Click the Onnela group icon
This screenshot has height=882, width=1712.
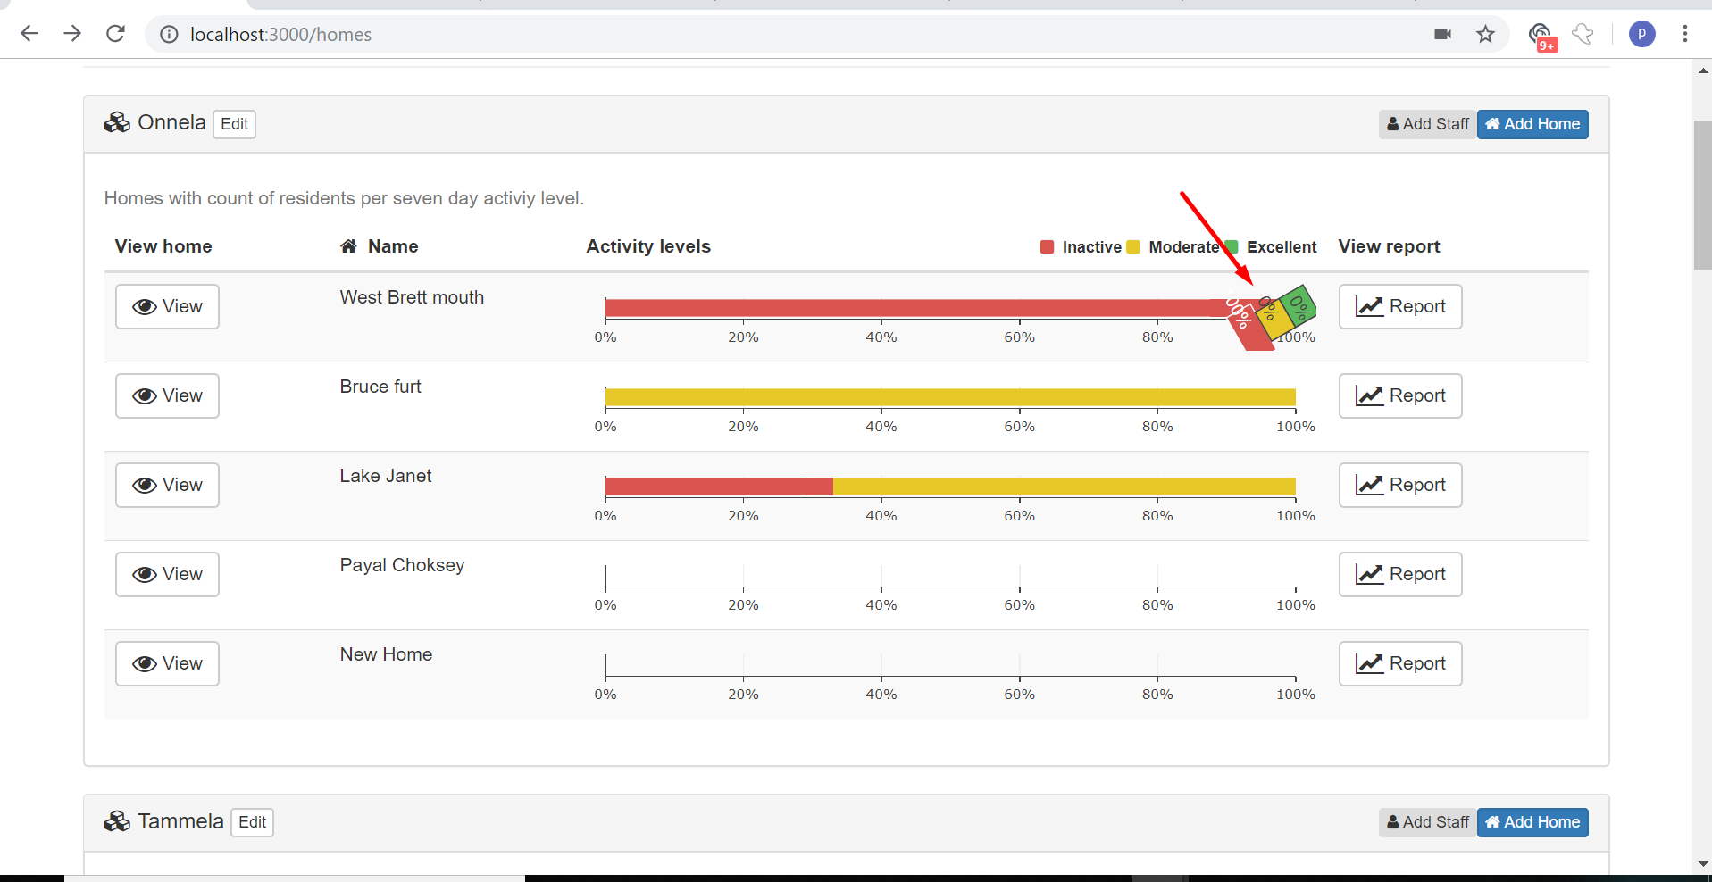[117, 122]
